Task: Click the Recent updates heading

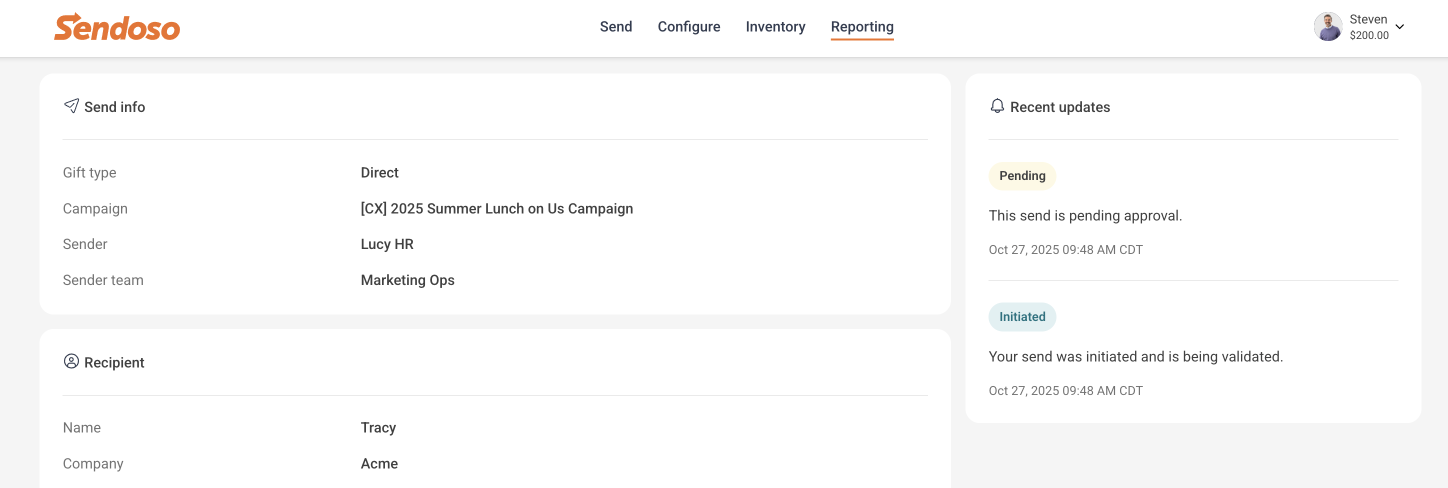Action: pos(1059,107)
